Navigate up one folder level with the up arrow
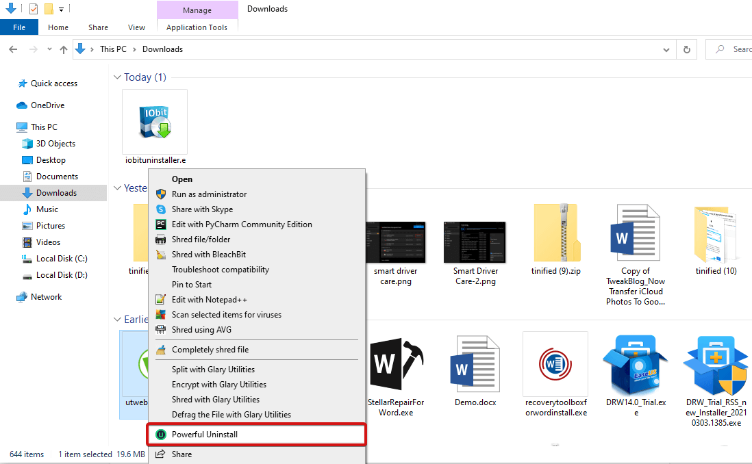Screen dimensions: 752x464 pyautogui.click(x=63, y=49)
